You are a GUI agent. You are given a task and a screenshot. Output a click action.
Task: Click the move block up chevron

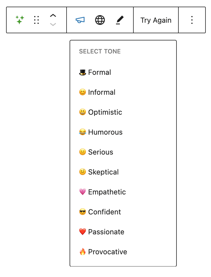tap(53, 15)
